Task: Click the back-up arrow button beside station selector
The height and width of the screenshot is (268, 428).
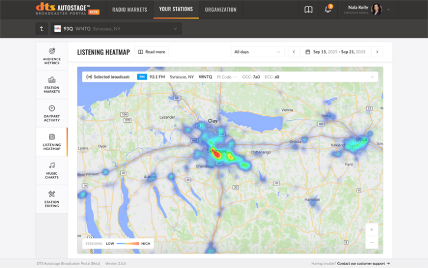Action: pos(41,28)
